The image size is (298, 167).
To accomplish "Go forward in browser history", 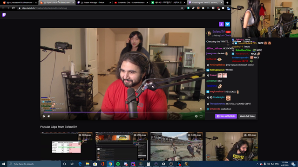I will point(8,8).
